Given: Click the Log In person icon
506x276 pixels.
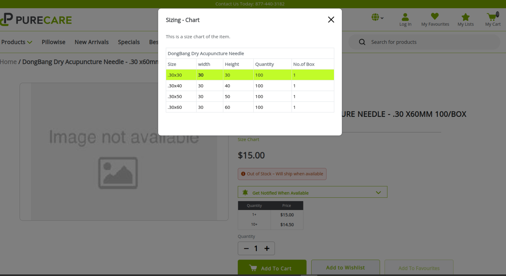Looking at the screenshot, I should pyautogui.click(x=405, y=17).
